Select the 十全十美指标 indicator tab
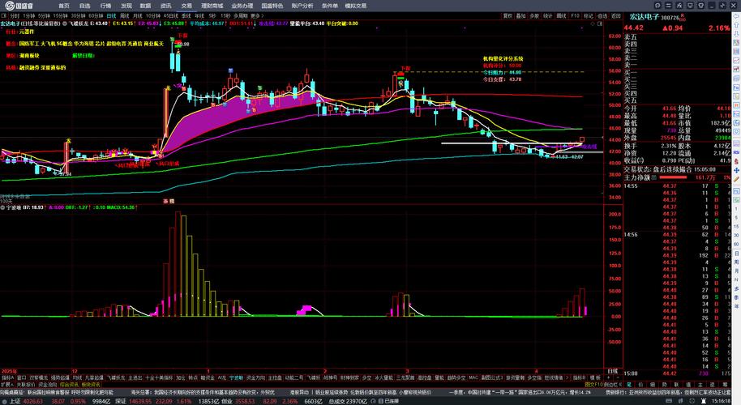741x405 pixels. pos(159,377)
